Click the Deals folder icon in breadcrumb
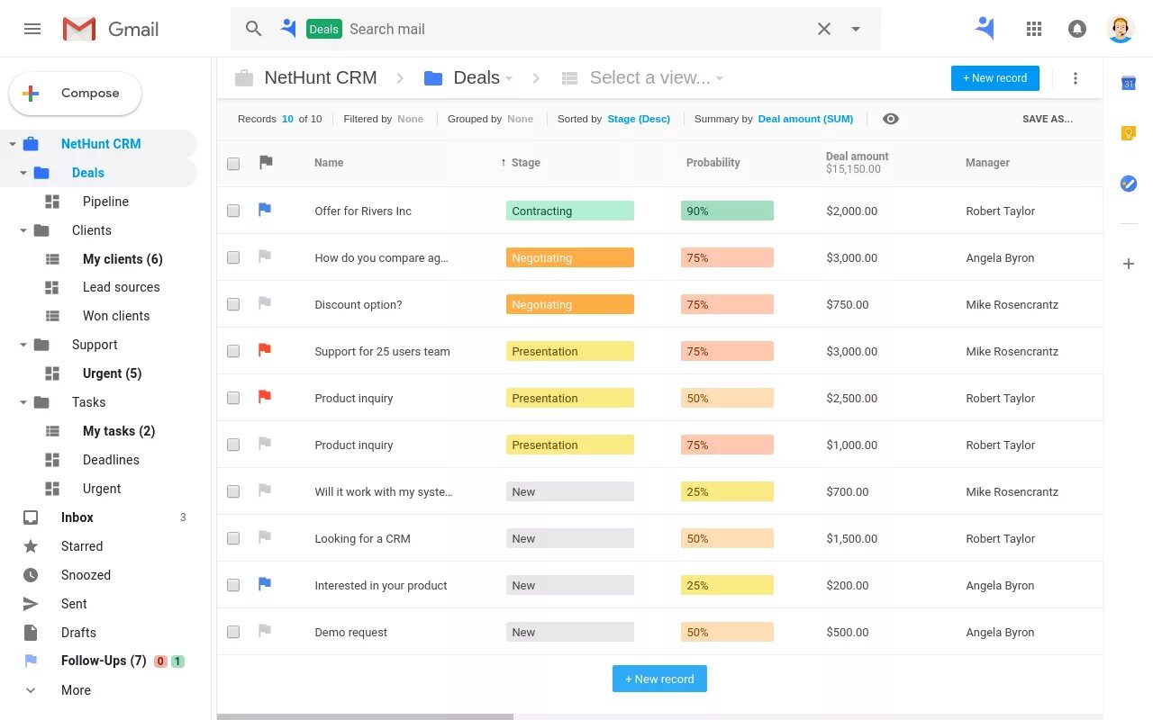 coord(433,78)
